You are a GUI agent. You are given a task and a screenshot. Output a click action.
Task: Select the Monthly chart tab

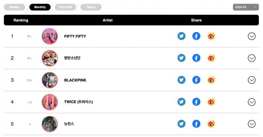[40, 7]
